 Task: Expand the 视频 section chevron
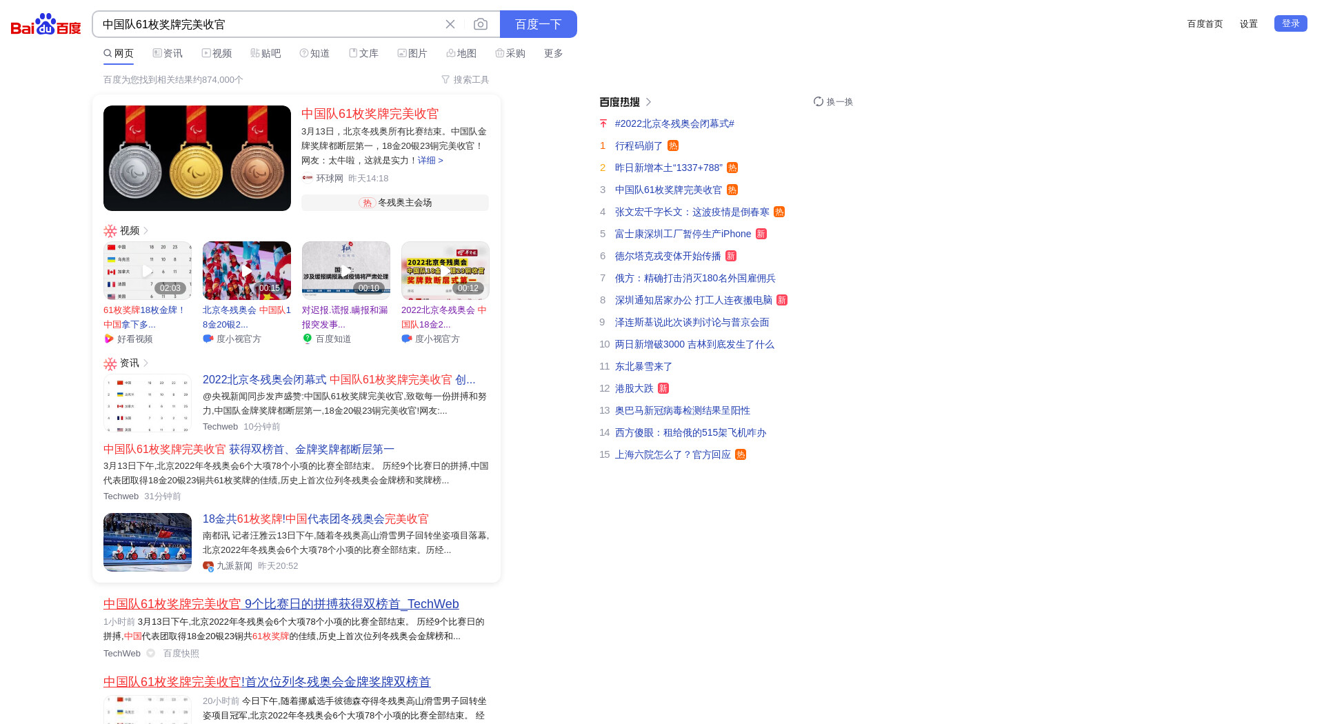click(x=146, y=230)
